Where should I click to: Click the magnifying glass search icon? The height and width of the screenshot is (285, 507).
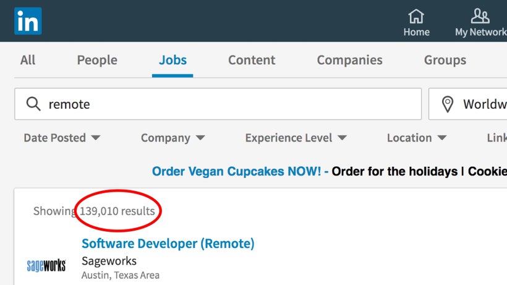[33, 104]
